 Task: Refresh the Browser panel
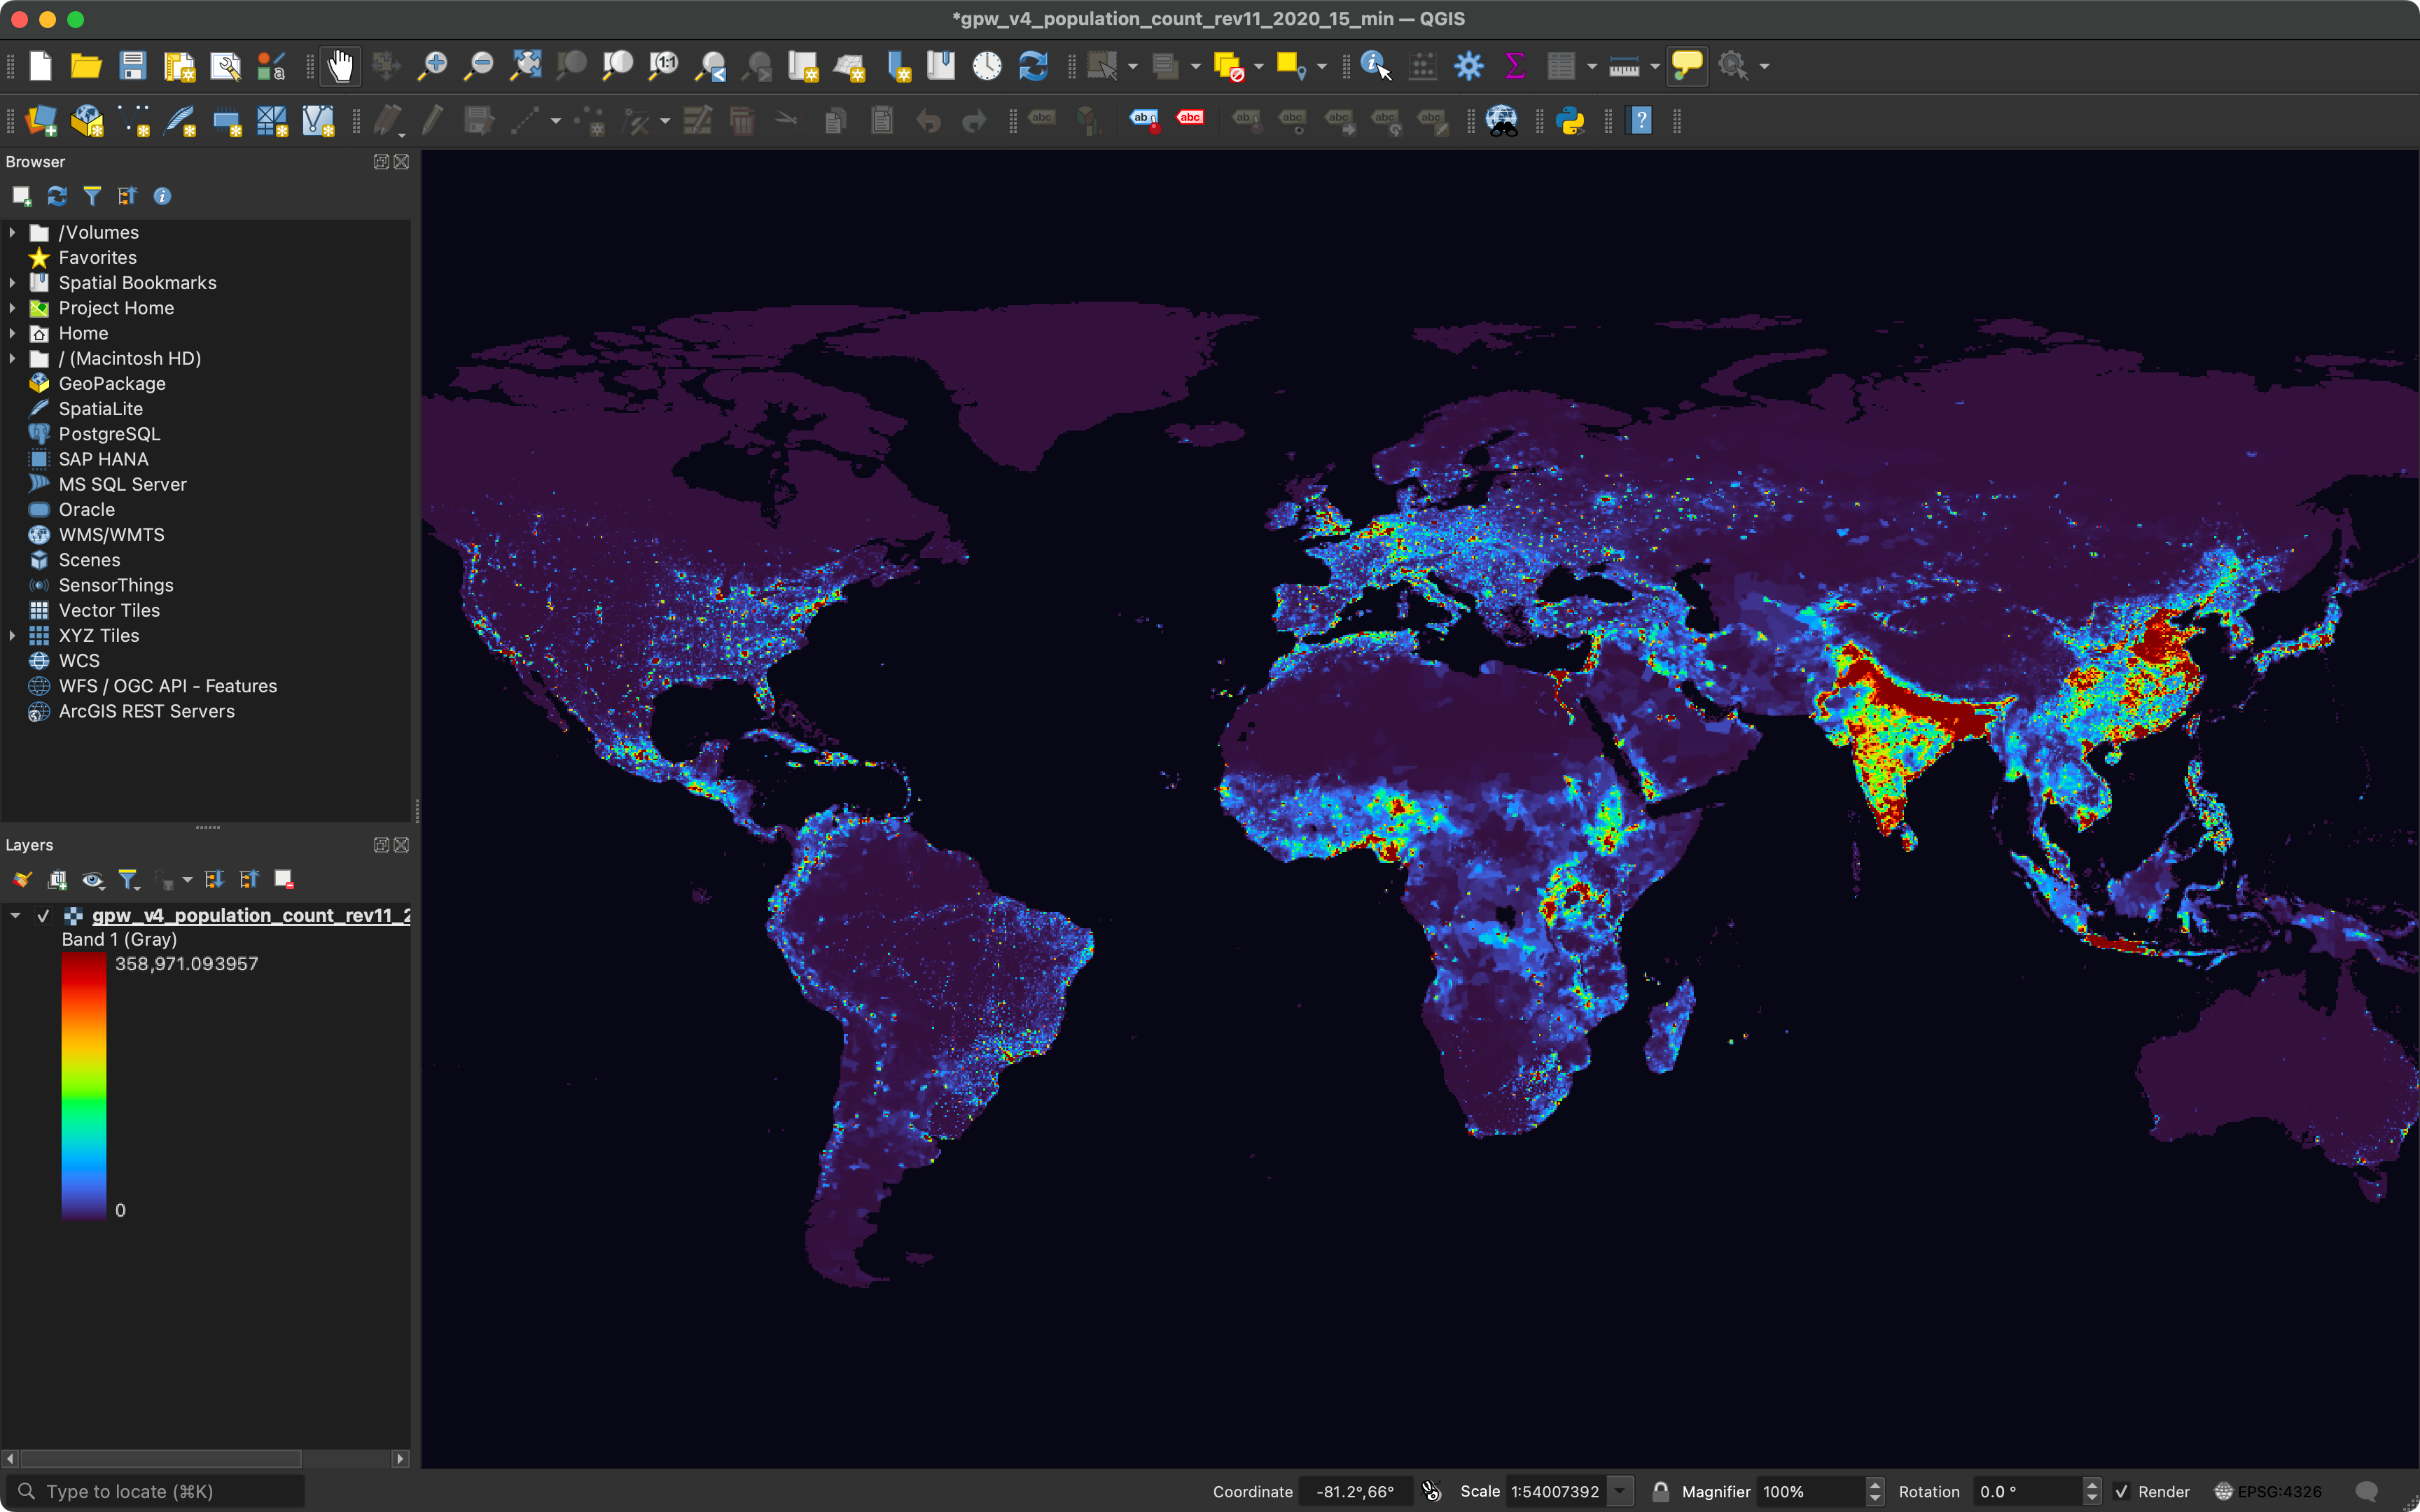[x=56, y=195]
